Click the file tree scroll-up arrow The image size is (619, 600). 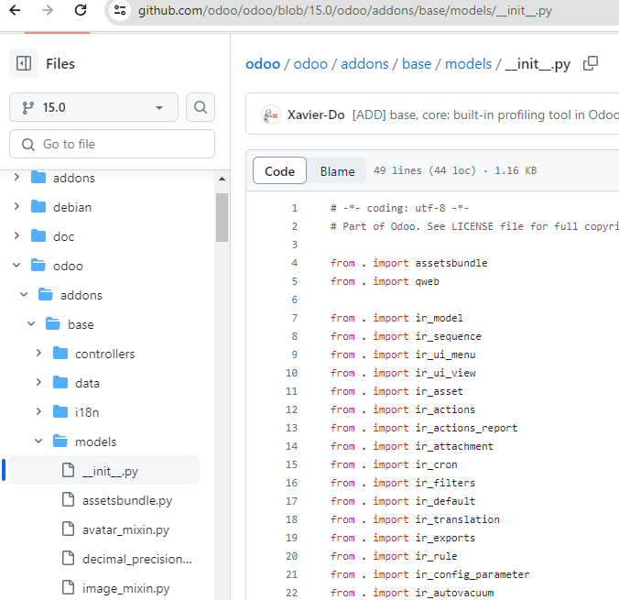[x=222, y=179]
